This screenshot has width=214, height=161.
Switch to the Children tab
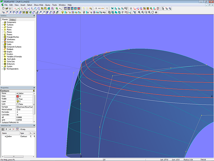coord(13,20)
